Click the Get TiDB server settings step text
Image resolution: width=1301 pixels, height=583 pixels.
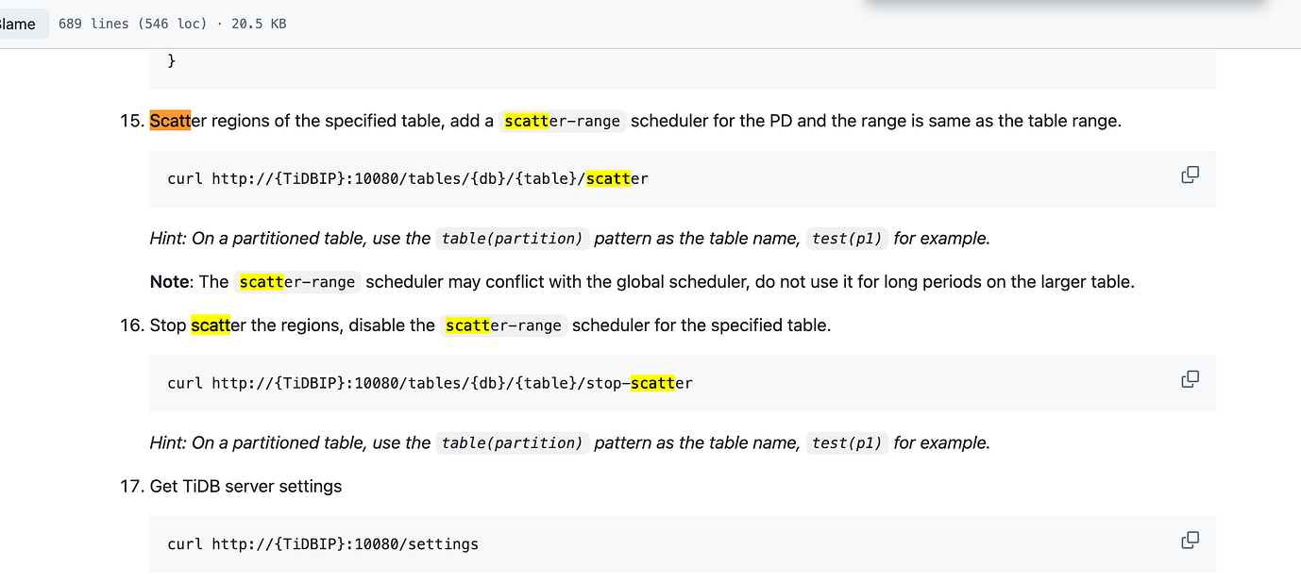(247, 486)
